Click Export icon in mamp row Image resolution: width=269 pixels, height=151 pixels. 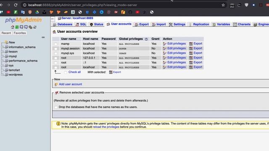pyautogui.click(x=191, y=44)
